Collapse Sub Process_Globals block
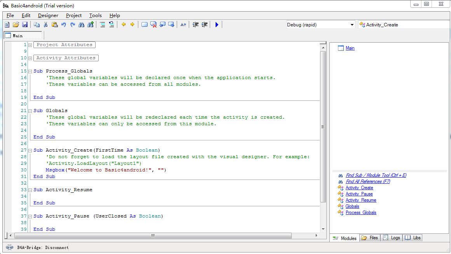451x254 pixels. coord(30,71)
